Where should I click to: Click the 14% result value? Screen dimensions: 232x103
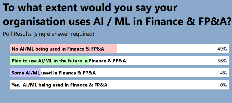coord(222,73)
